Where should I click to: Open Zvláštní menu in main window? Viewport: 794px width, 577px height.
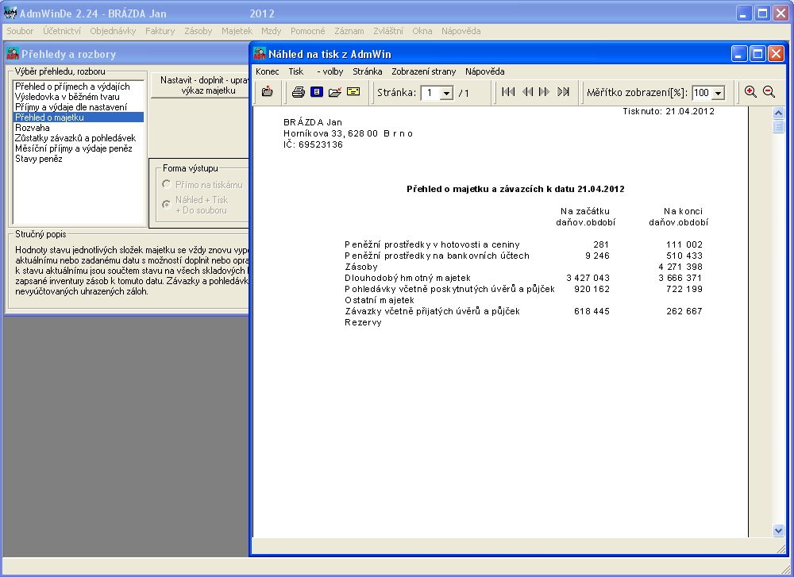(x=388, y=31)
